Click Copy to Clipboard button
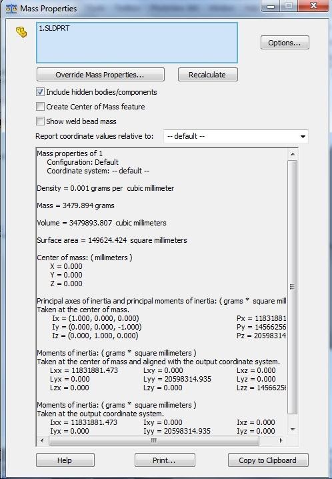The image size is (332, 479). coord(268,460)
